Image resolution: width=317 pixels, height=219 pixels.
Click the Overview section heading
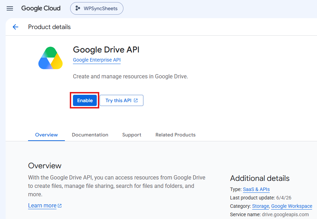pos(45,165)
